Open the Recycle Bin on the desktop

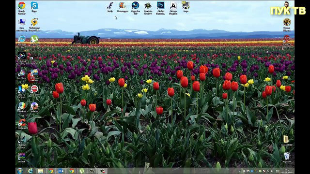click(x=287, y=158)
